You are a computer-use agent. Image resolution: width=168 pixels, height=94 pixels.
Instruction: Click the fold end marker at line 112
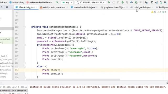coord(25,63)
